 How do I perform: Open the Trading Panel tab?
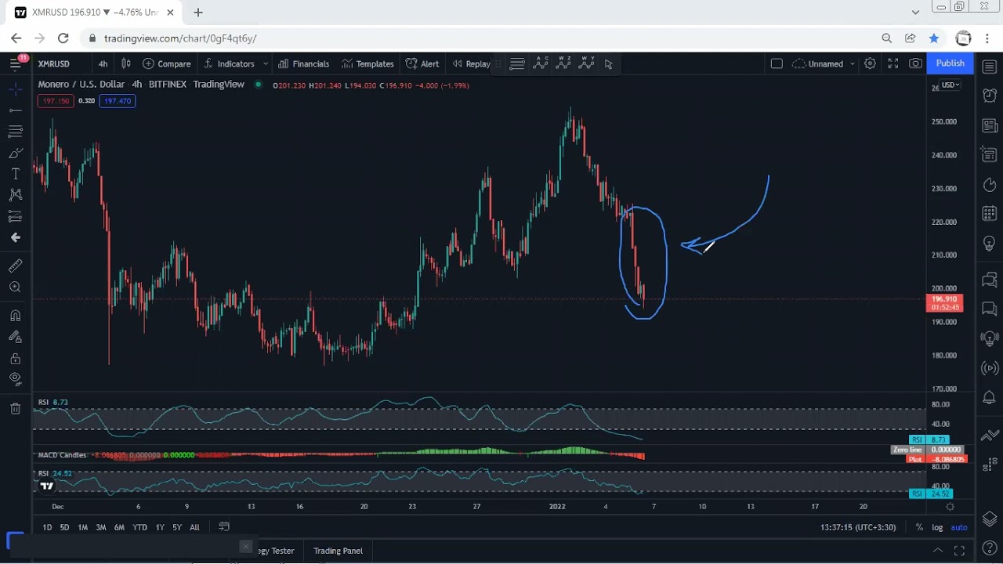(338, 551)
